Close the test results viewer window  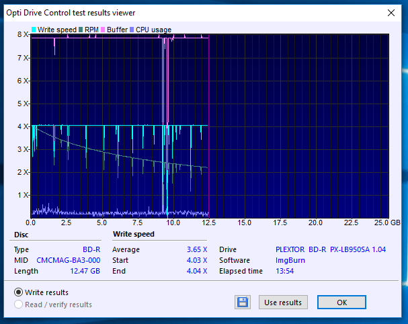(391, 12)
